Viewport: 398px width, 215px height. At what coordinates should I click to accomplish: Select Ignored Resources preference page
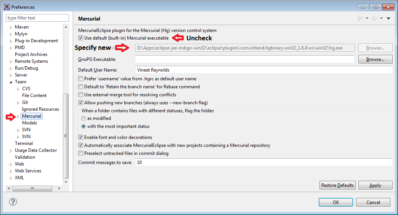[40, 109]
